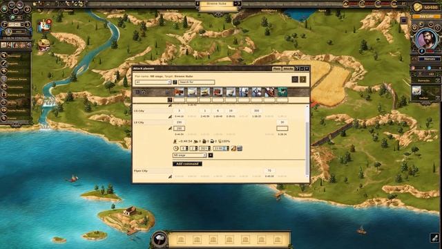Click the attack sword icon after time field
Image resolution: width=442 pixels, height=249 pixels.
click(x=233, y=149)
